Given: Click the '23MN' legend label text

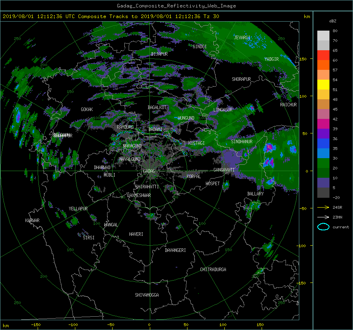Looking at the screenshot, I should (337, 217).
